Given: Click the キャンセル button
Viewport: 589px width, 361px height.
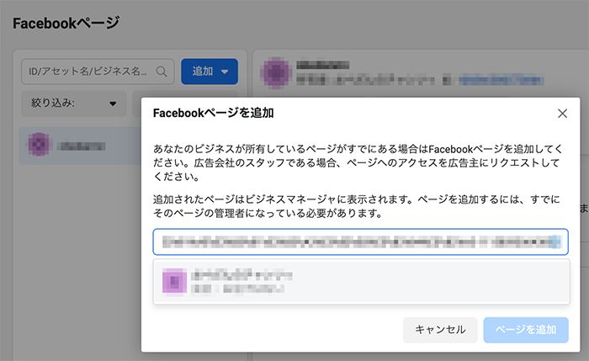Looking at the screenshot, I should point(440,330).
